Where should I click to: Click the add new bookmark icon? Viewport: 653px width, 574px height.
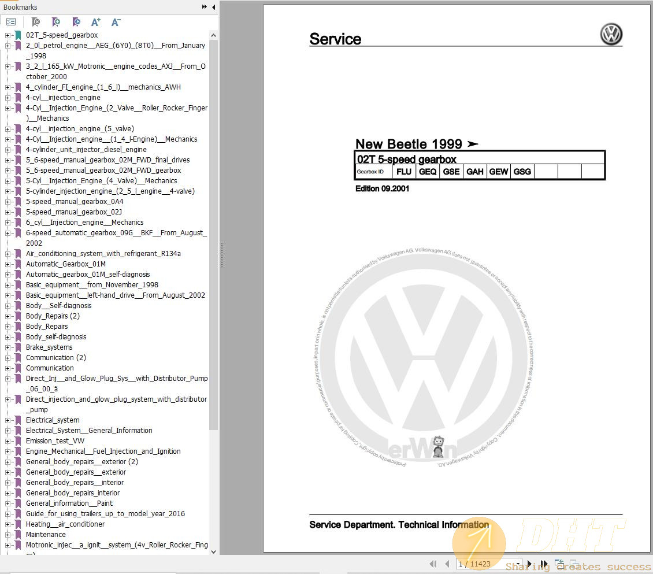point(56,21)
